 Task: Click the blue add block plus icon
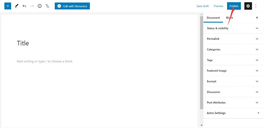8,6
